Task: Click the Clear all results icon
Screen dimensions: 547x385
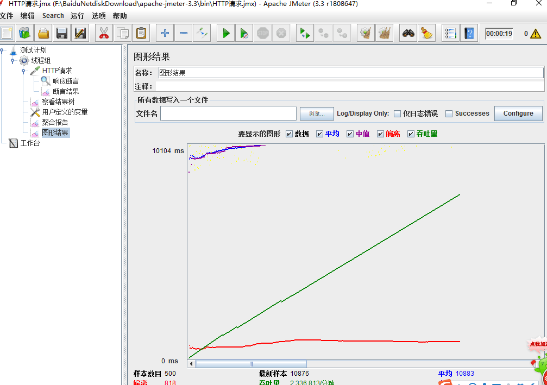Action: (x=384, y=34)
